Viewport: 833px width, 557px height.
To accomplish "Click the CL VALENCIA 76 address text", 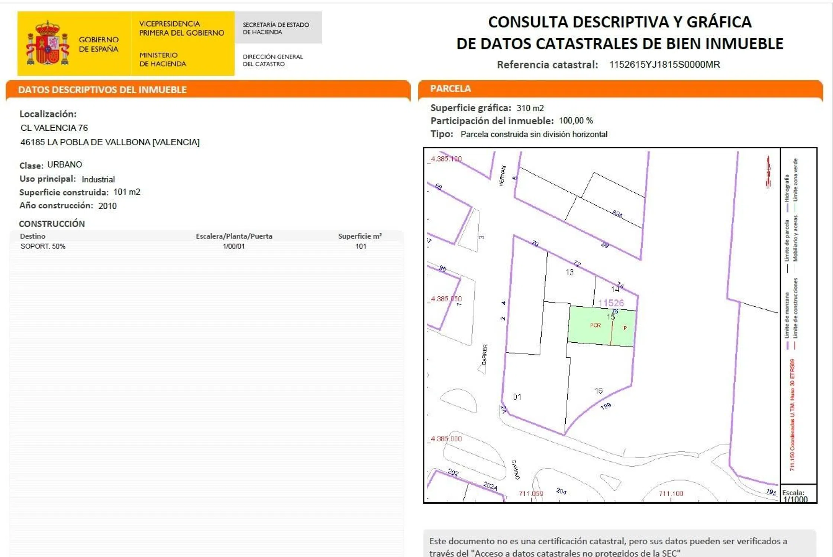I will (x=54, y=128).
